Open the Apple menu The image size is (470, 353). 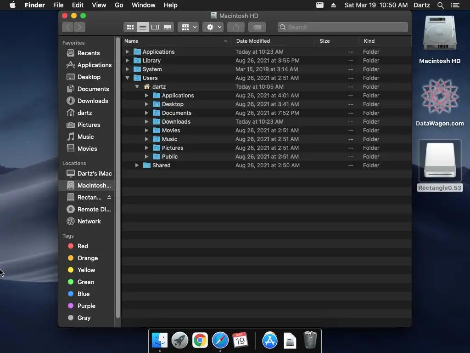point(12,5)
